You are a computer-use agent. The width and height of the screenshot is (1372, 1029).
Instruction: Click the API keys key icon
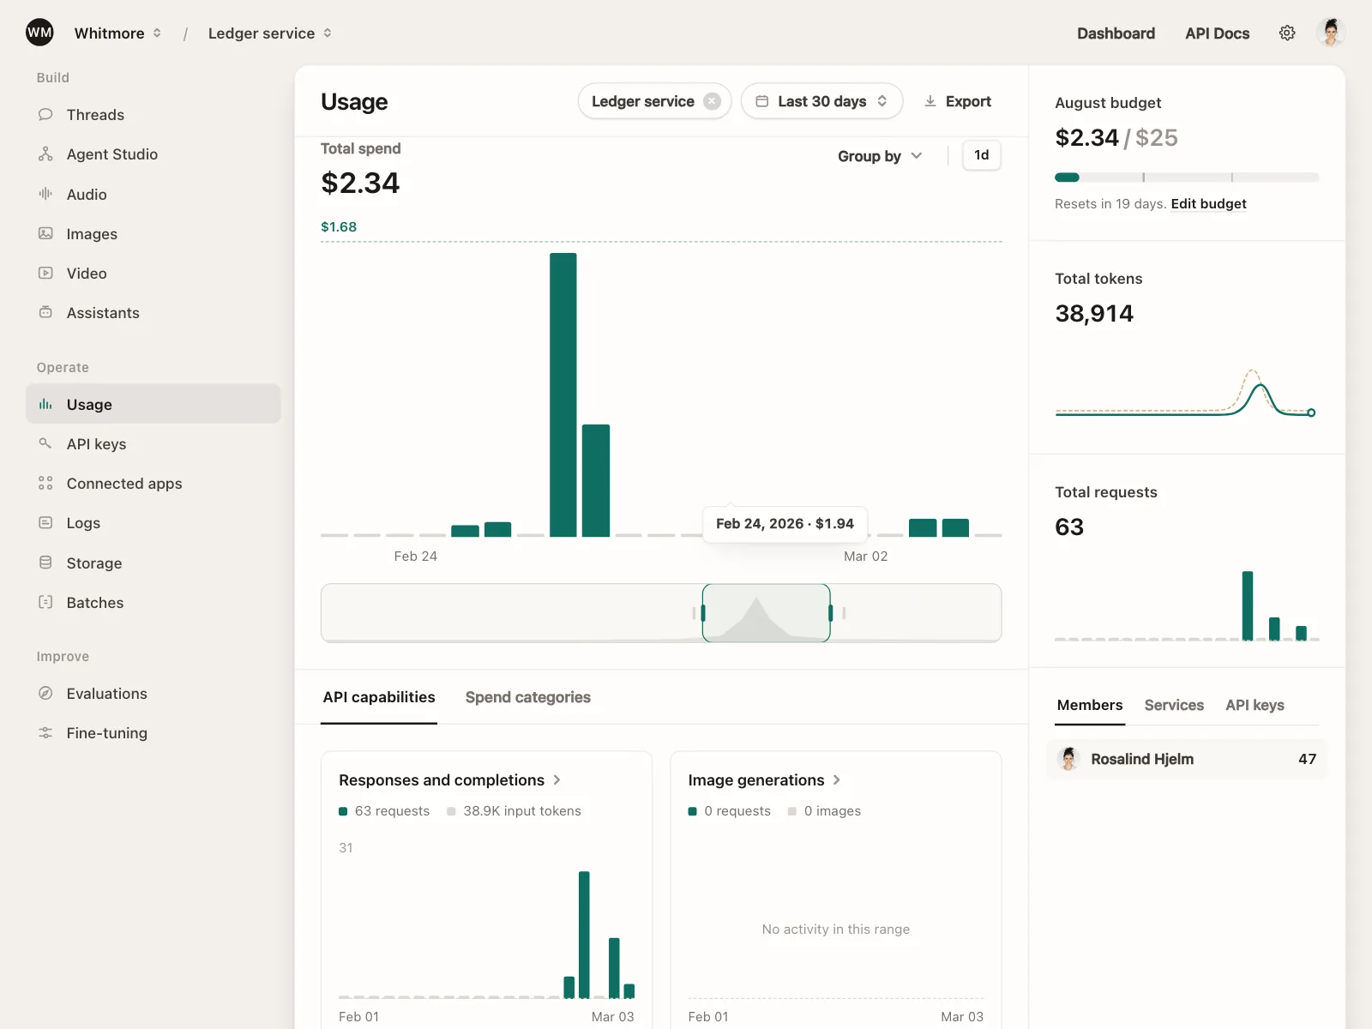click(x=45, y=444)
